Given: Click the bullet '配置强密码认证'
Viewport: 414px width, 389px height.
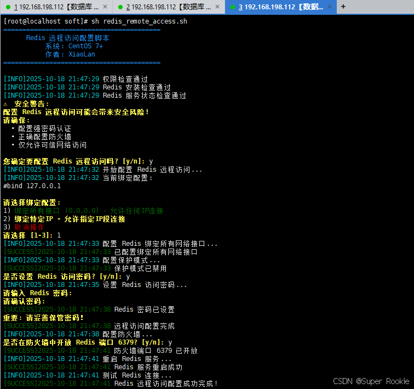Looking at the screenshot, I should point(44,128).
